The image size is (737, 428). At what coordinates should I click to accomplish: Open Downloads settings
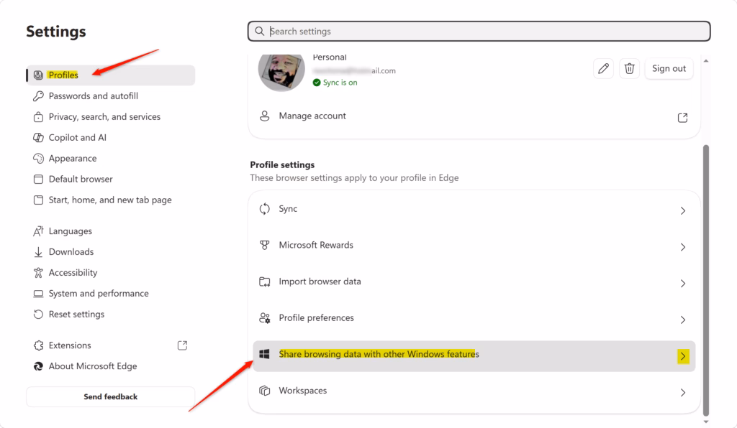(110, 252)
